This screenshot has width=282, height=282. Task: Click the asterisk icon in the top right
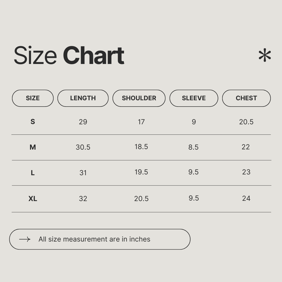[x=265, y=55]
